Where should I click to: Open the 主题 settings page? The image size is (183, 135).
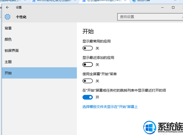coord(39,62)
